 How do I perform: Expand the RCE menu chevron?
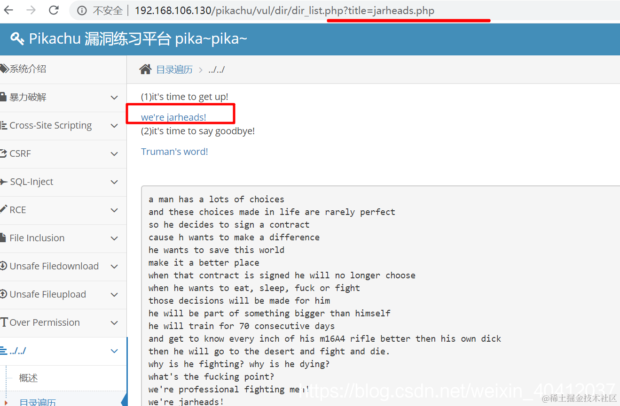pyautogui.click(x=114, y=210)
